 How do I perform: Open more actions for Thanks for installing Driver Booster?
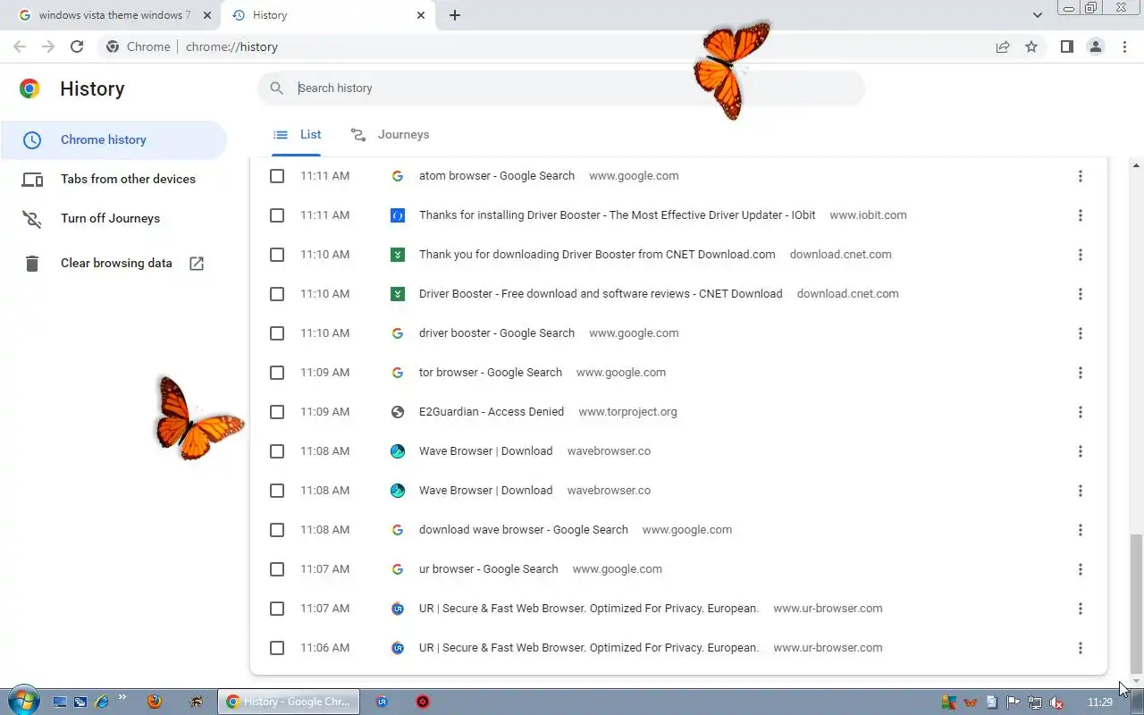tap(1080, 215)
